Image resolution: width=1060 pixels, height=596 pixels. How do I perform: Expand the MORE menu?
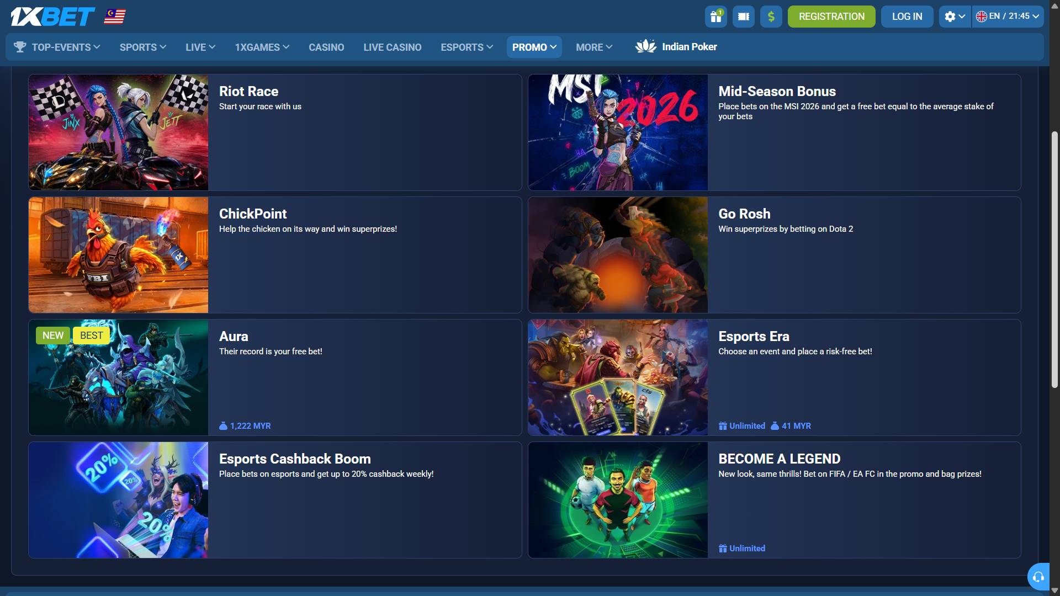[x=594, y=47]
